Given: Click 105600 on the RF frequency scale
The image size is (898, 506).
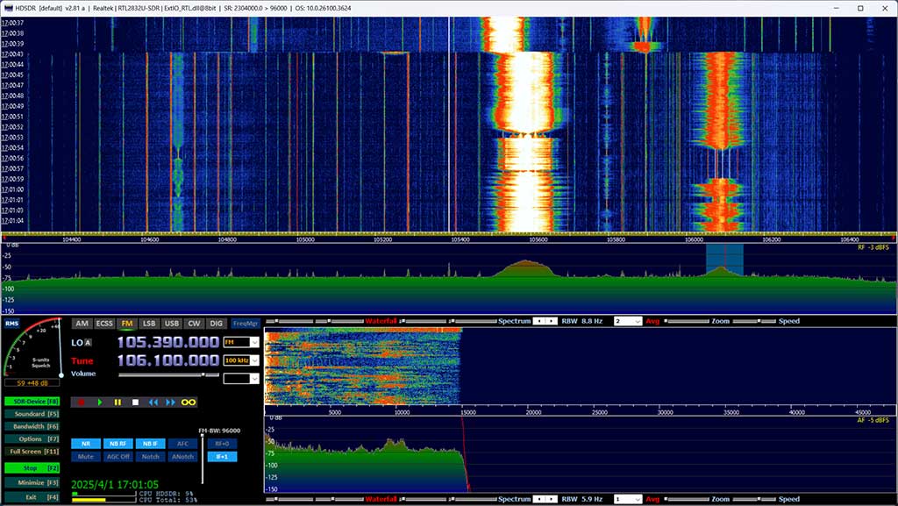Looking at the screenshot, I should pos(538,239).
